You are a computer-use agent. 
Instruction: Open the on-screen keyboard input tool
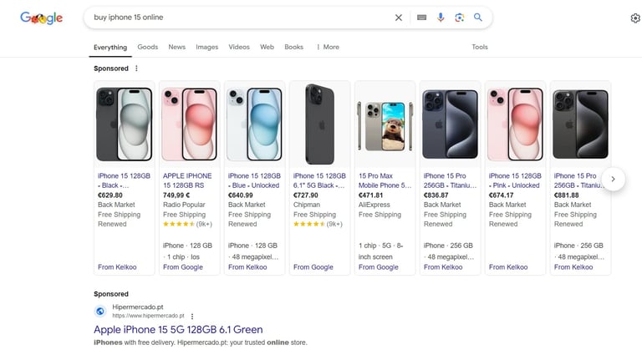tap(421, 18)
